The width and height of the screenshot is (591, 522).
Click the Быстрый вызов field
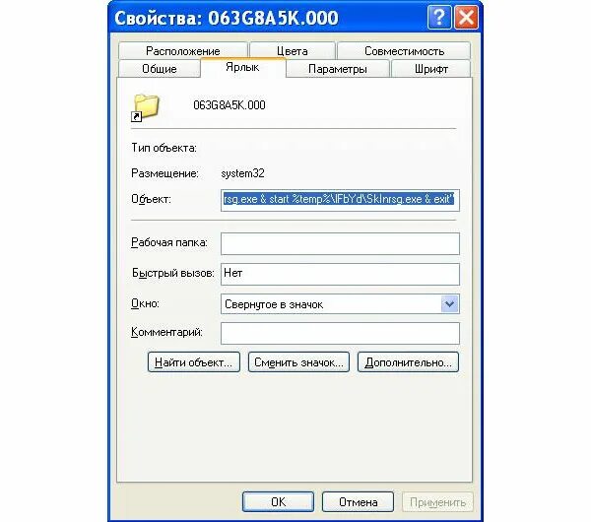point(340,274)
